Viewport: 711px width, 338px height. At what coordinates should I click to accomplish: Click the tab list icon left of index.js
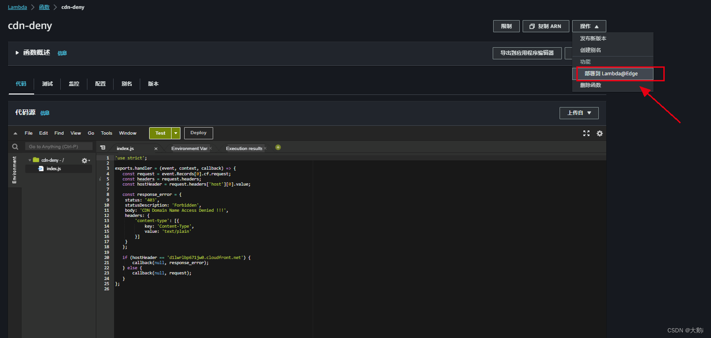[103, 148]
